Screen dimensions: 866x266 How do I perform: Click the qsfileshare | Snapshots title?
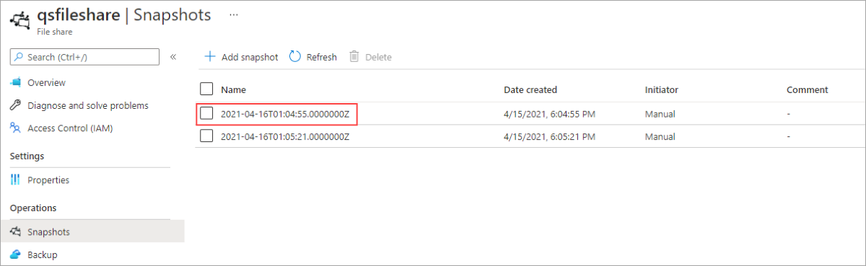[x=124, y=15]
